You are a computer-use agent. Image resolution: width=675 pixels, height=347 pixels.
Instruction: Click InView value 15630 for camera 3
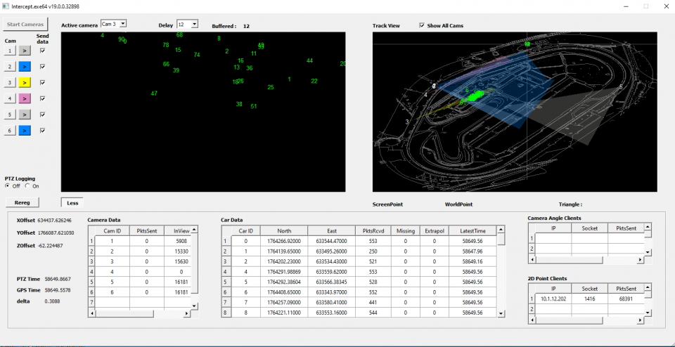click(181, 261)
